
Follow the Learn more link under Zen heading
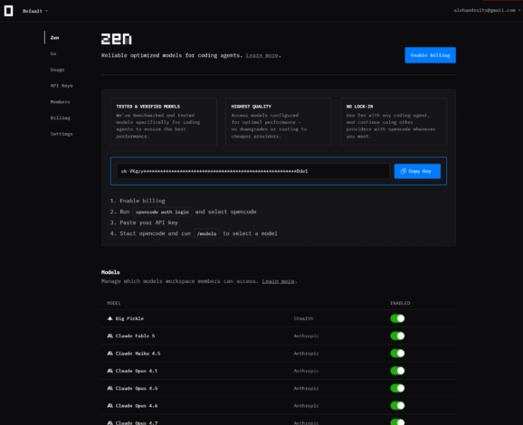coord(261,55)
